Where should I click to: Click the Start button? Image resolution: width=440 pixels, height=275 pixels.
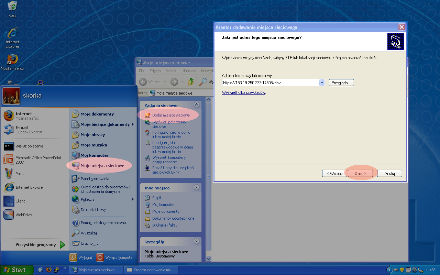point(16,270)
